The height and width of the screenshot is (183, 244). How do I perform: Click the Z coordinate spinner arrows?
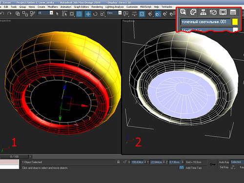183,162
